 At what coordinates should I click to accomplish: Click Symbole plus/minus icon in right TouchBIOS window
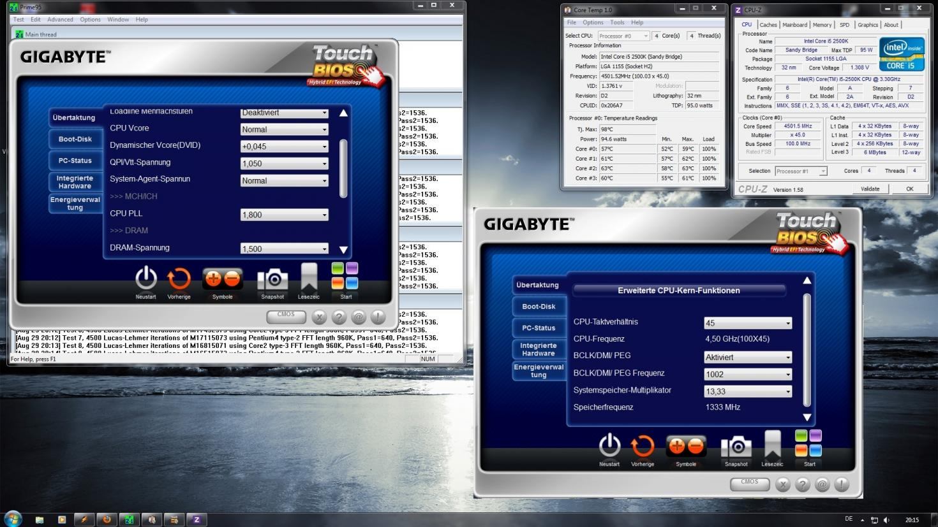click(686, 446)
